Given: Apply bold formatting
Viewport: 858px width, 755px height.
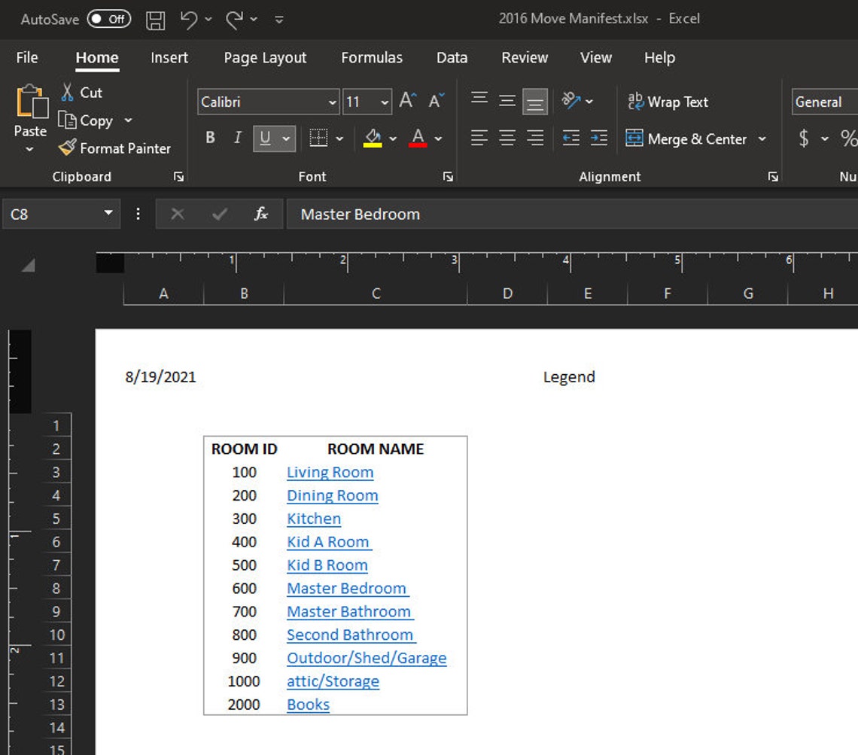Looking at the screenshot, I should (209, 138).
